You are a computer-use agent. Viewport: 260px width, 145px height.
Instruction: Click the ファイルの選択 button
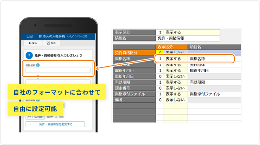pyautogui.click(x=35, y=117)
